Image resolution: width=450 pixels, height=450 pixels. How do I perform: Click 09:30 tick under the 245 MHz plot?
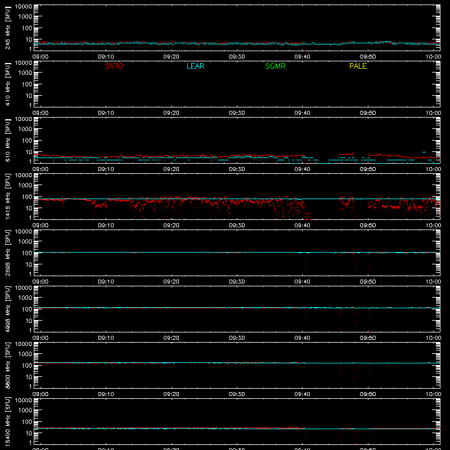coord(237,57)
